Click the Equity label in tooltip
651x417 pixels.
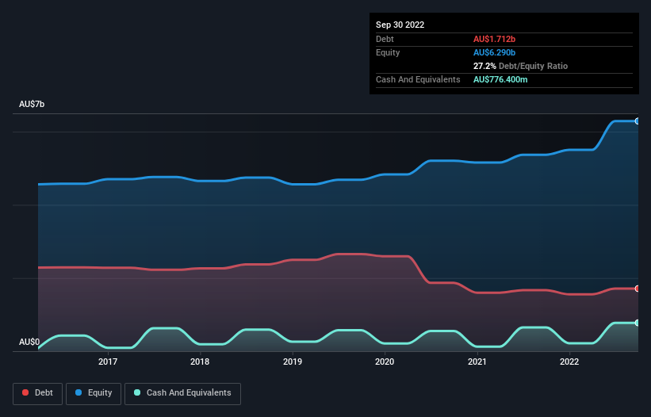(388, 52)
